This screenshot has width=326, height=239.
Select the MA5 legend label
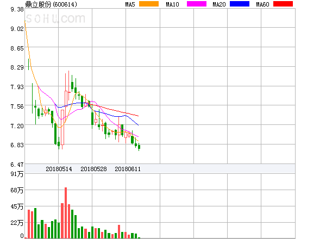tap(130, 4)
